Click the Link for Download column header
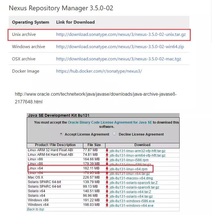The height and width of the screenshot is (215, 212). (x=75, y=22)
